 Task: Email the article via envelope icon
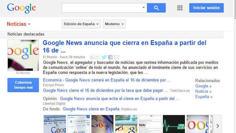point(117,57)
